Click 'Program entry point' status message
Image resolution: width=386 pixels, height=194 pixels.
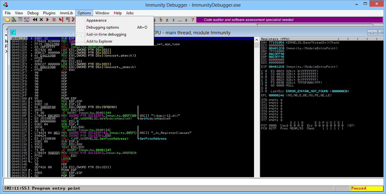(56, 188)
